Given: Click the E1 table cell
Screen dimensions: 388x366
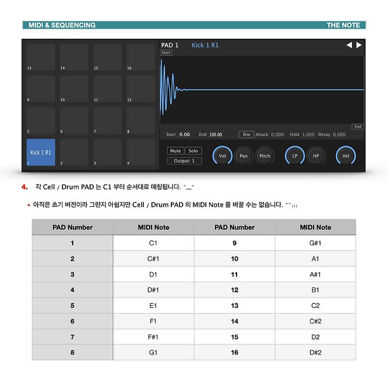Looking at the screenshot, I should click(x=154, y=306).
